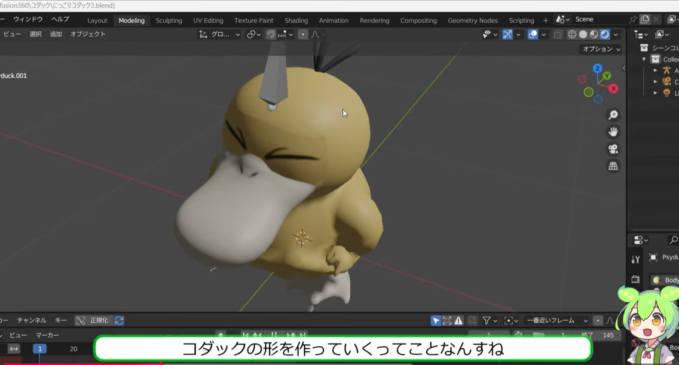Toggle viewport overlays button

[x=533, y=34]
